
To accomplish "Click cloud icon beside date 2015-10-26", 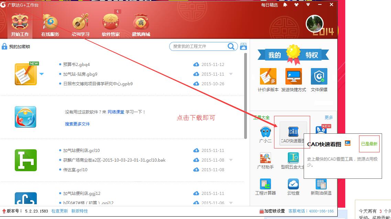I will tap(196, 84).
